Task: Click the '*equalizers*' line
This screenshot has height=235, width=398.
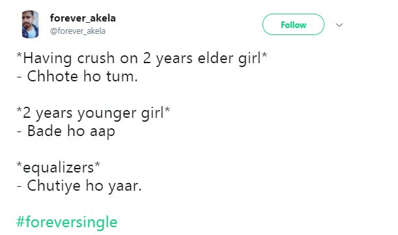Action: [x=59, y=167]
